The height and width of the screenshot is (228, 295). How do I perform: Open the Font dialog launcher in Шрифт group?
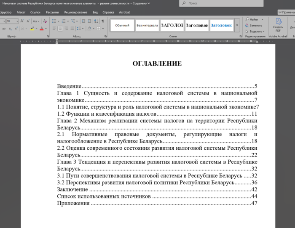point(48,36)
